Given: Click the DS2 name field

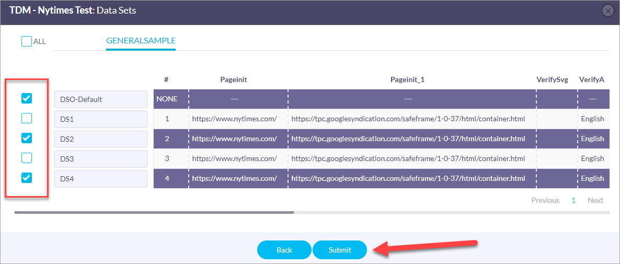Looking at the screenshot, I should pyautogui.click(x=101, y=139).
